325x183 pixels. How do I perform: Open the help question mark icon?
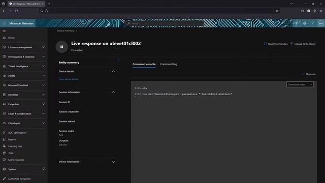[313, 23]
